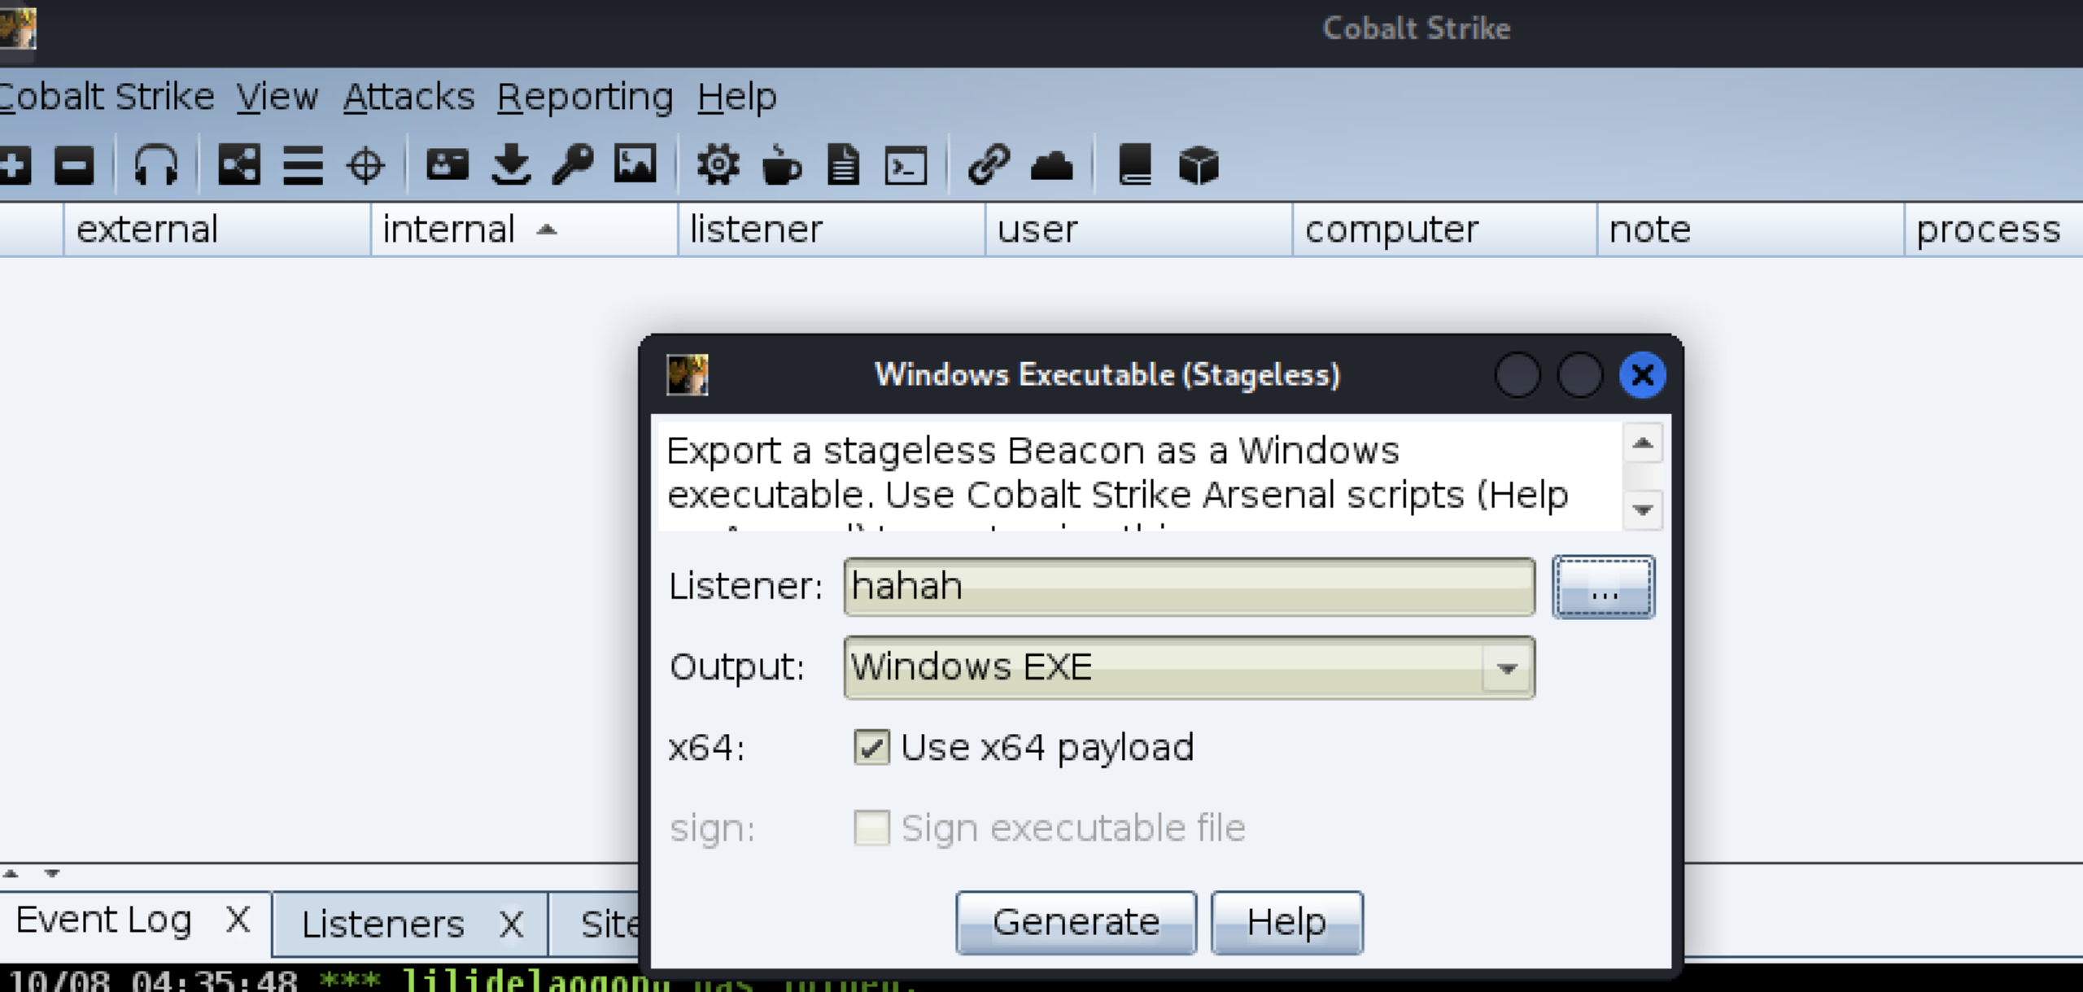Viewport: 2083px width, 992px height.
Task: Close the Event Log tab
Action: tap(238, 920)
